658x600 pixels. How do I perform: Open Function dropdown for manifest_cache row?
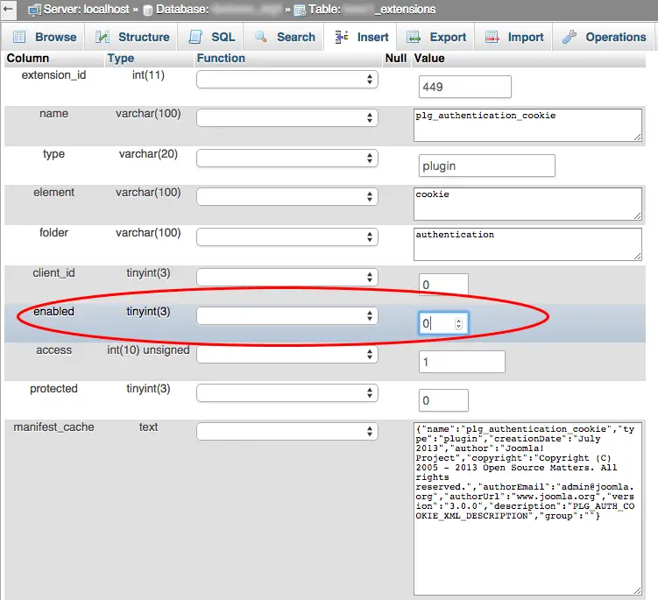click(x=287, y=432)
